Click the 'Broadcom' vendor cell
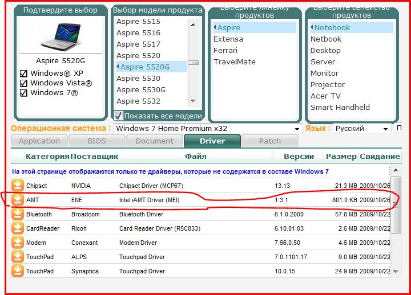The image size is (411, 295). click(x=86, y=214)
